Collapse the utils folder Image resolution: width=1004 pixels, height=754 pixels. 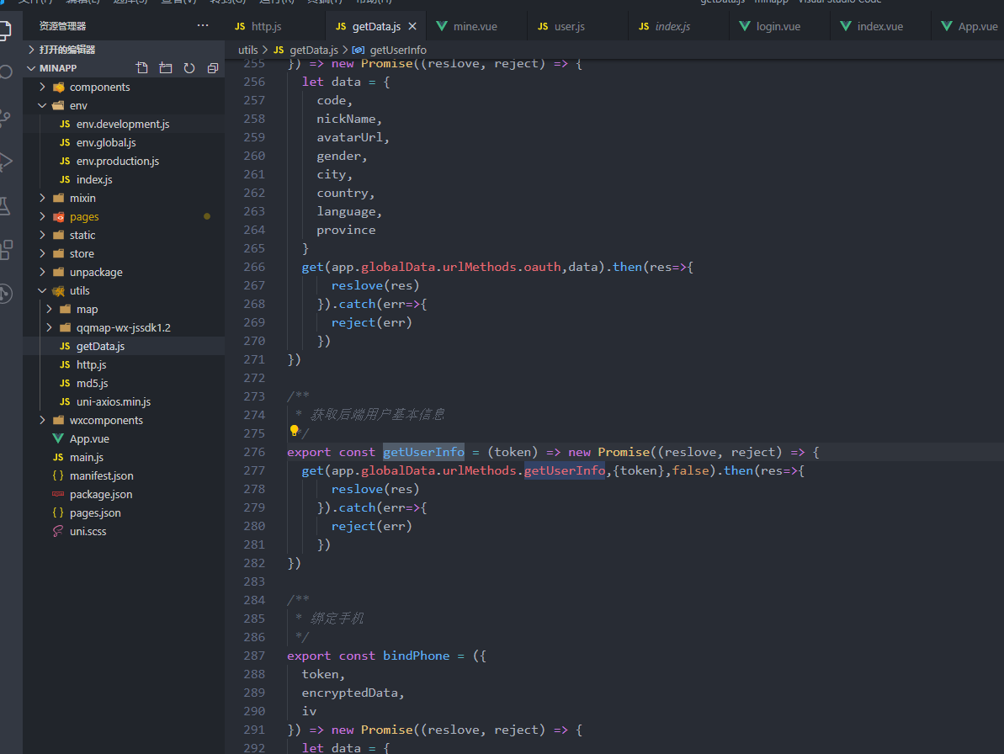pyautogui.click(x=124, y=290)
